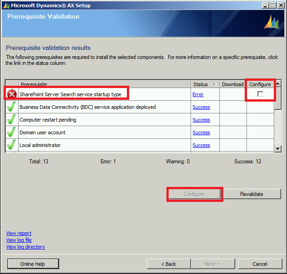Select the Computer restart pending row text

point(48,120)
